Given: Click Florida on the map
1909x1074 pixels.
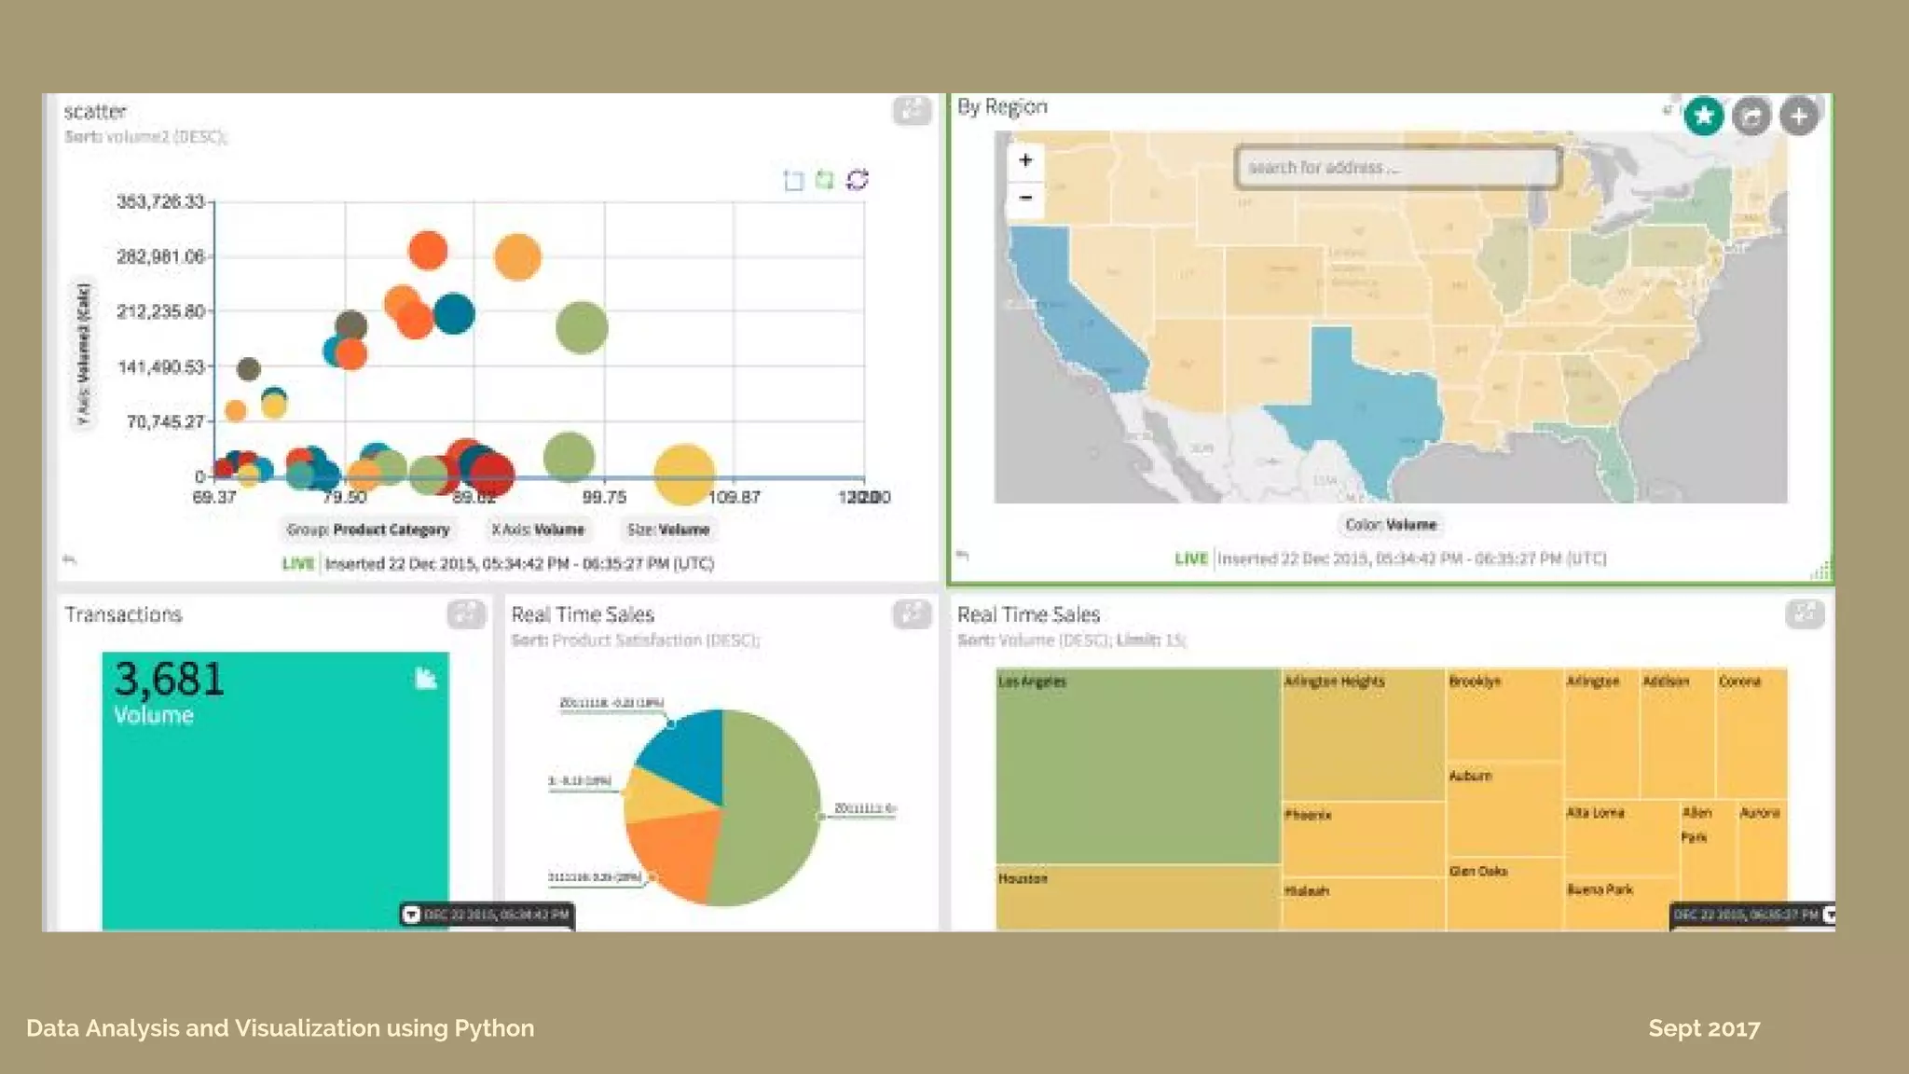Looking at the screenshot, I should click(x=1608, y=457).
